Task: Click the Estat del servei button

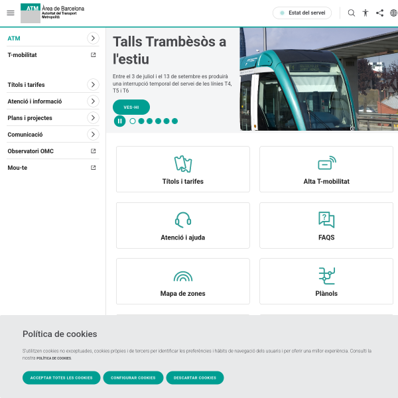Action: [302, 13]
